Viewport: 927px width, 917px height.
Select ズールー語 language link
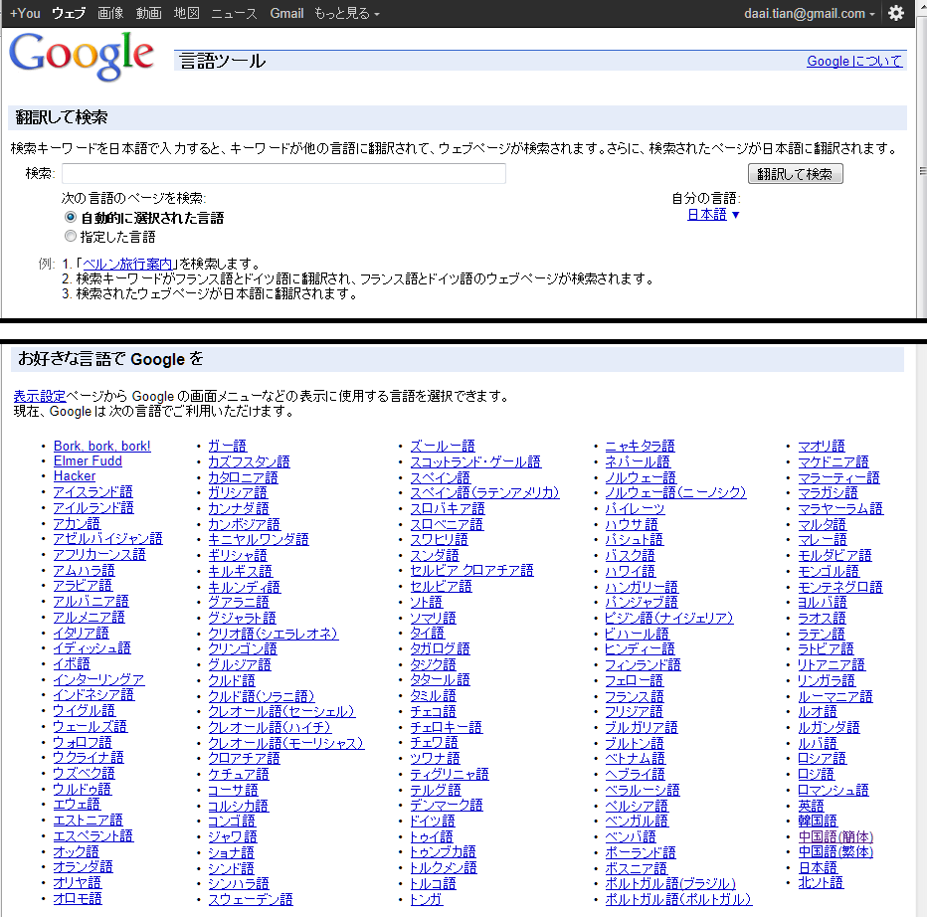443,447
